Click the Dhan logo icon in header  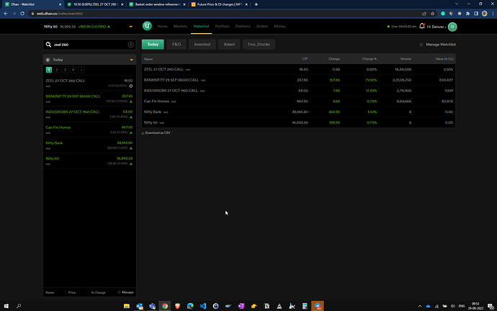point(147,27)
